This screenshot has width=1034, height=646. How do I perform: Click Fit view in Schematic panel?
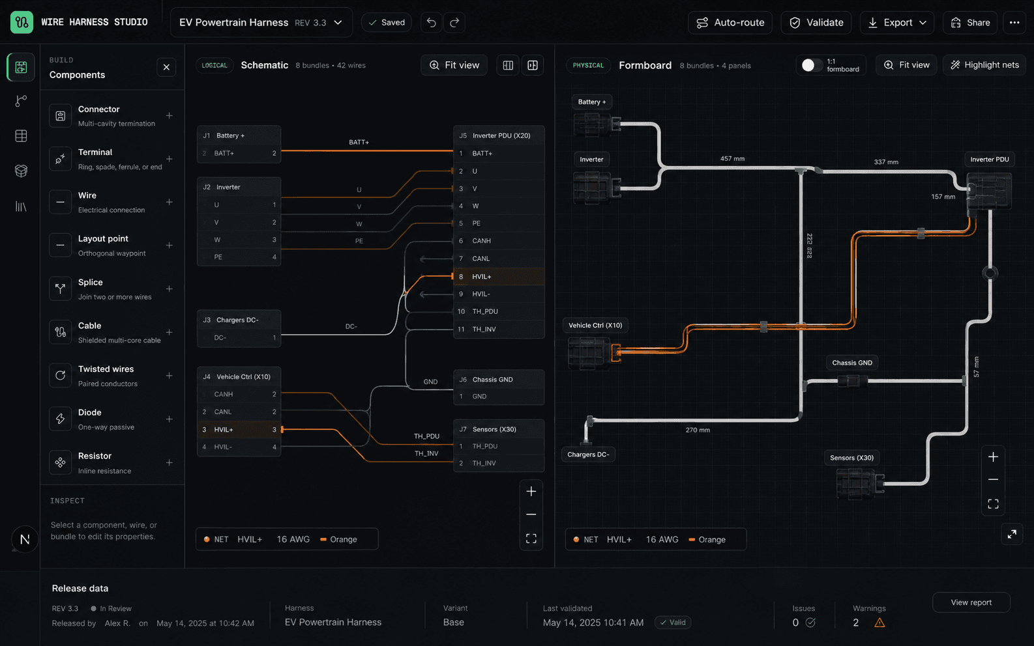454,65
